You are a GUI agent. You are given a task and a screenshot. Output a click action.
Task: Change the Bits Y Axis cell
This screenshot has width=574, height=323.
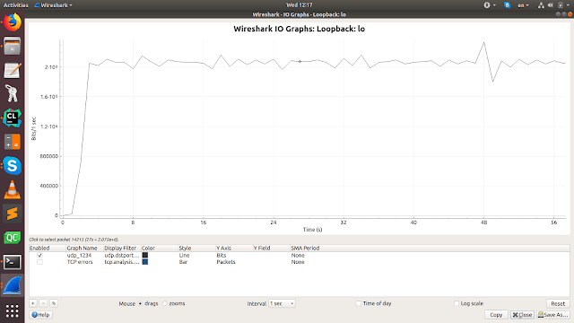pos(222,255)
